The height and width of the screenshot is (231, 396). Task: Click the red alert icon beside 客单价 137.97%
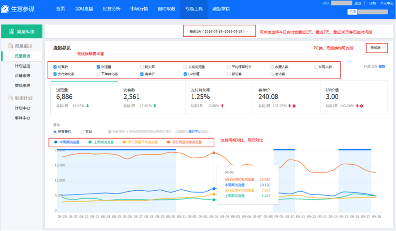coord(293,106)
